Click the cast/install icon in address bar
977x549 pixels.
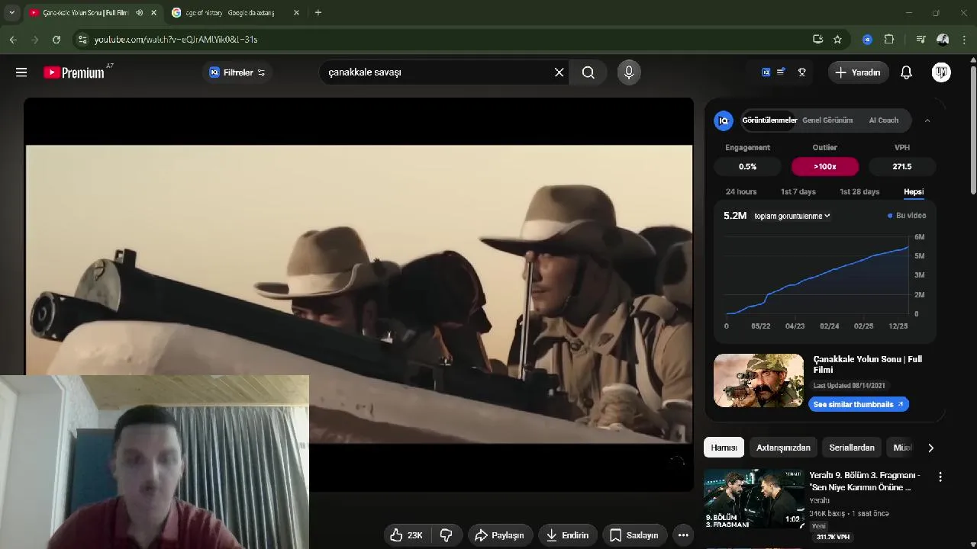coord(817,40)
